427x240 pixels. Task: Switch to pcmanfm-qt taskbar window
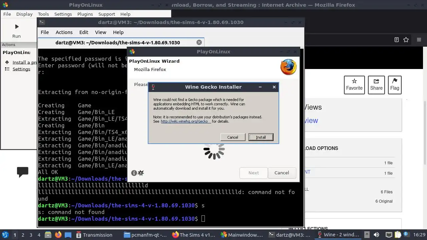[x=145, y=235]
